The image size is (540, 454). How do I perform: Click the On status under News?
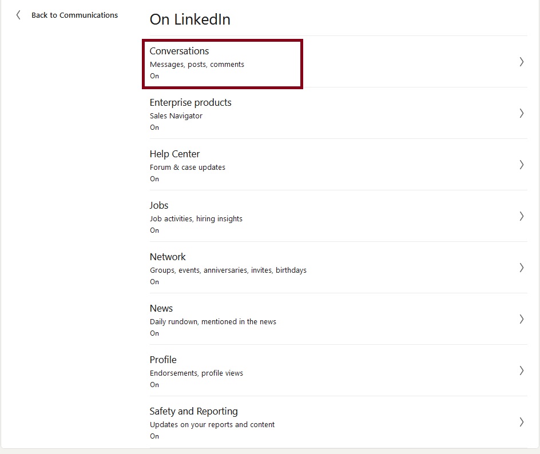154,333
